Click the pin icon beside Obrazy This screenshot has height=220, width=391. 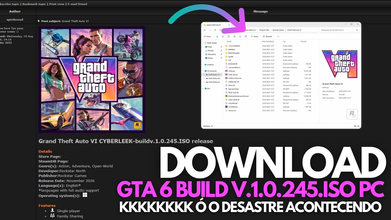click(x=221, y=58)
